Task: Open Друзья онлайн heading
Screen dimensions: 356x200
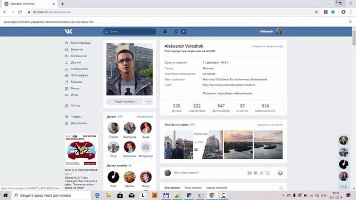Action: click(x=116, y=166)
